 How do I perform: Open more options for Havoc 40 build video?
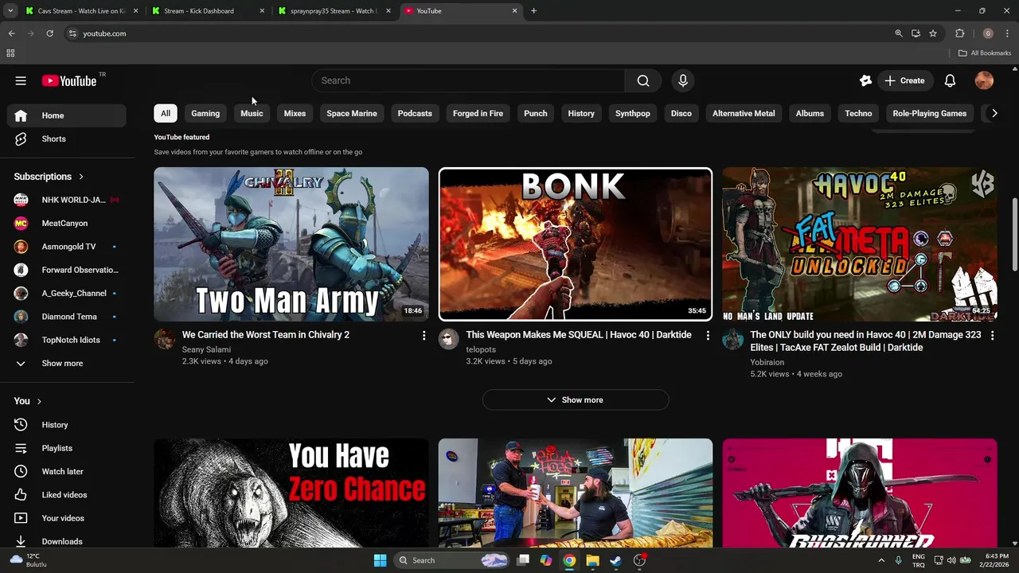992,336
